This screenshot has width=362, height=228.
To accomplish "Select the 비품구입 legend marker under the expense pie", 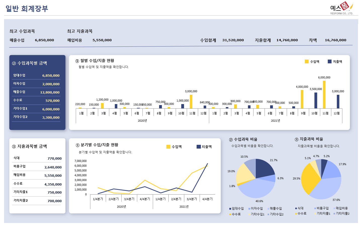I will click(315, 208).
